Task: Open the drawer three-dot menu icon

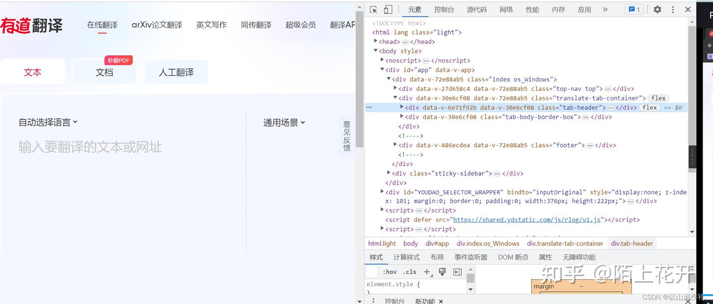Action: pos(373,301)
